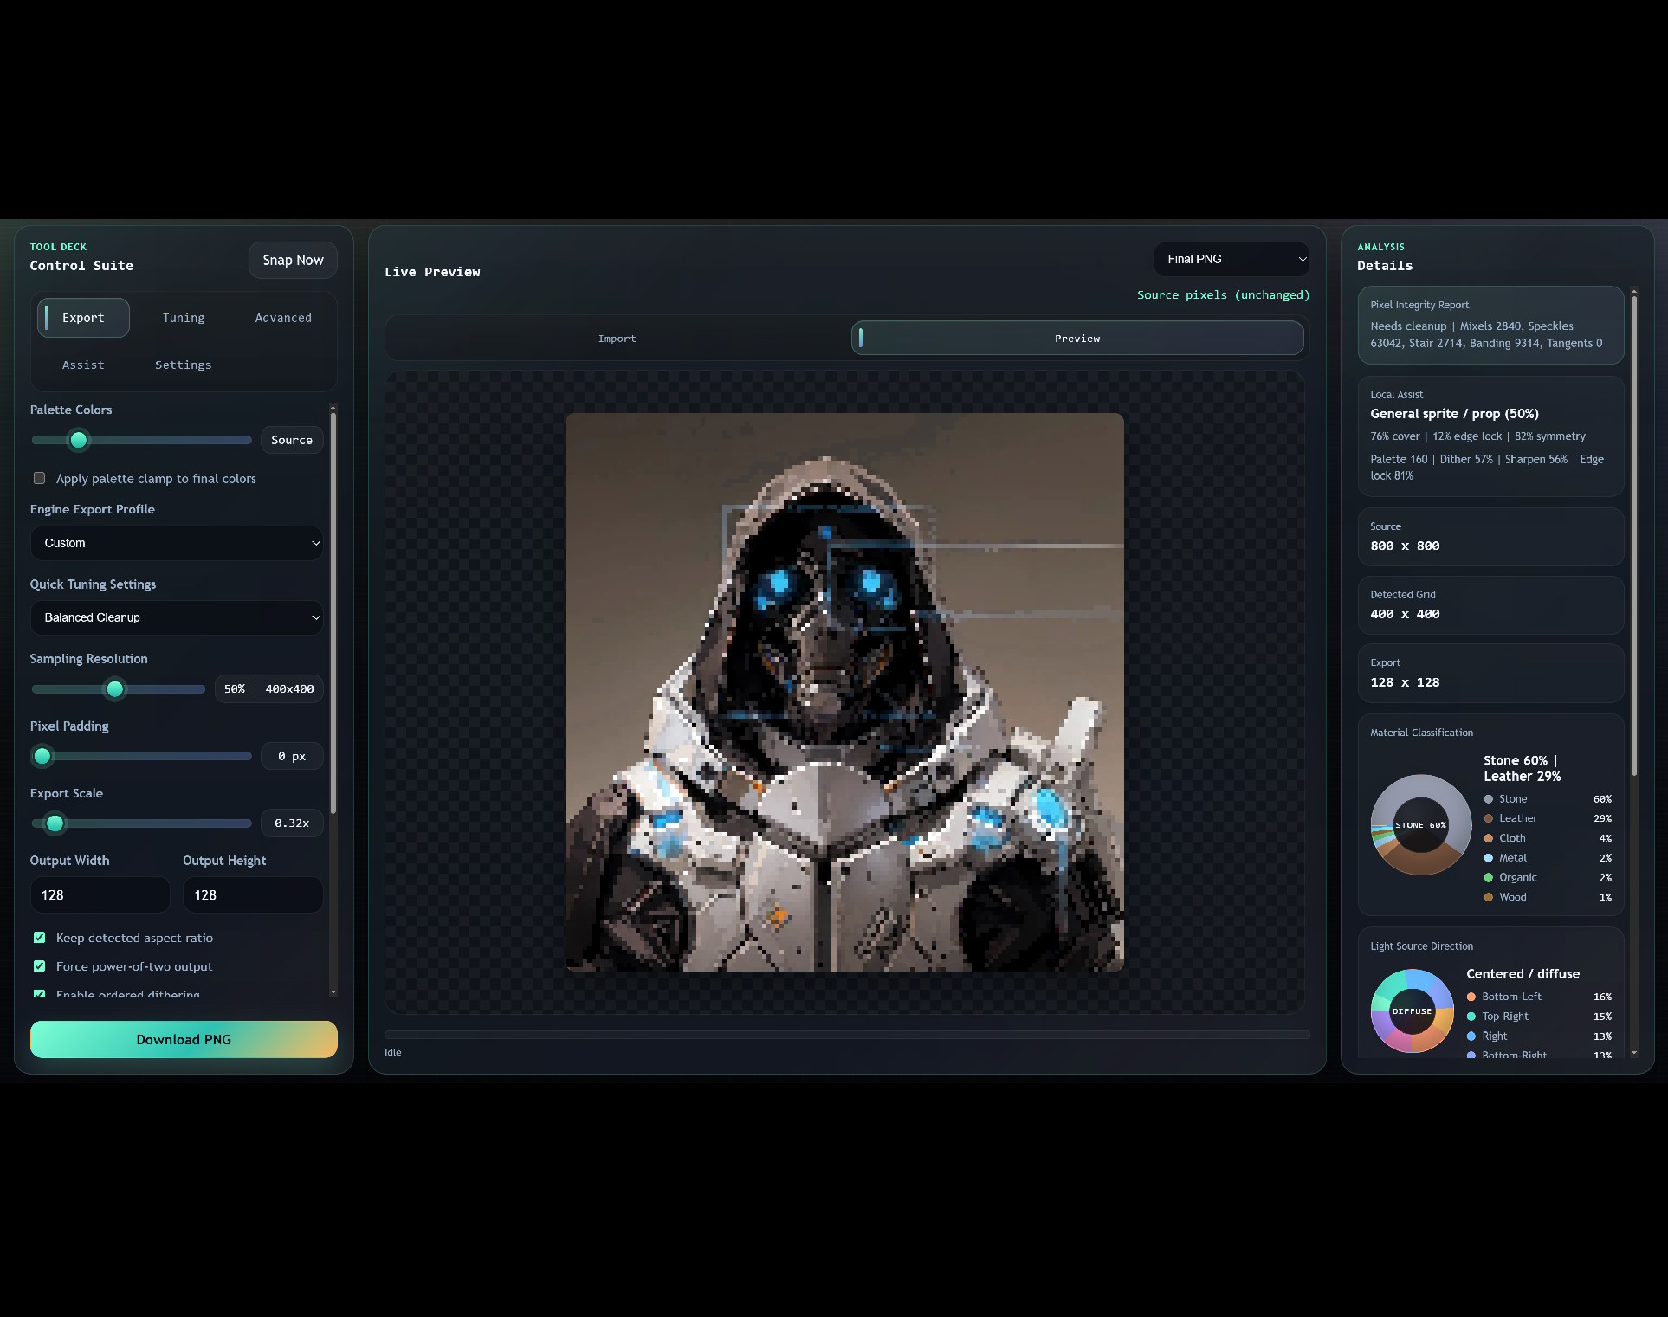Switch to the Tuning tab
This screenshot has height=1317, width=1668.
pyautogui.click(x=184, y=318)
